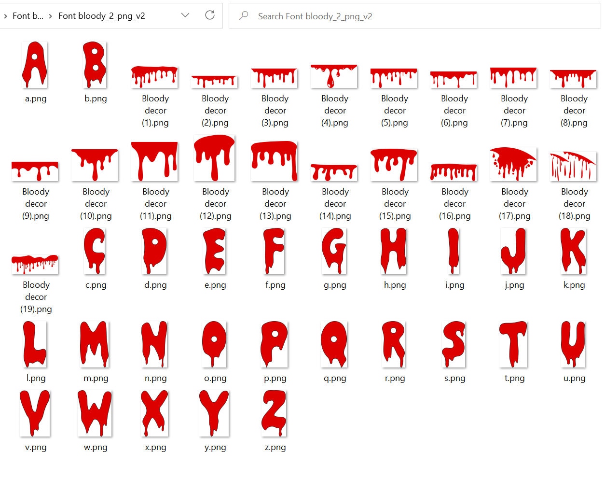
Task: Open Bloody decor (9).png
Action: click(x=35, y=167)
